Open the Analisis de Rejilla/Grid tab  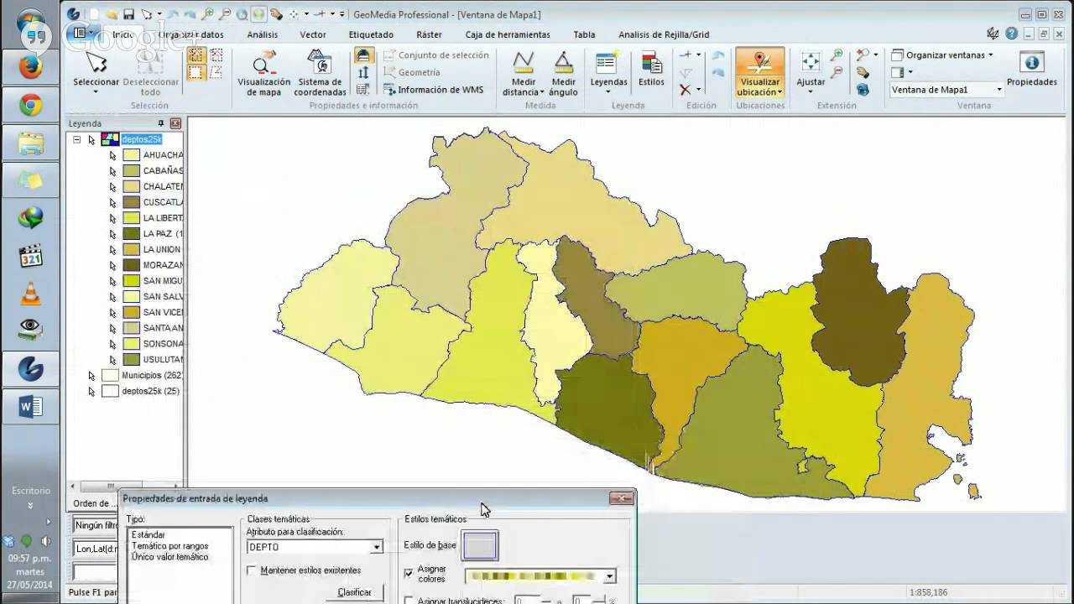pos(664,34)
